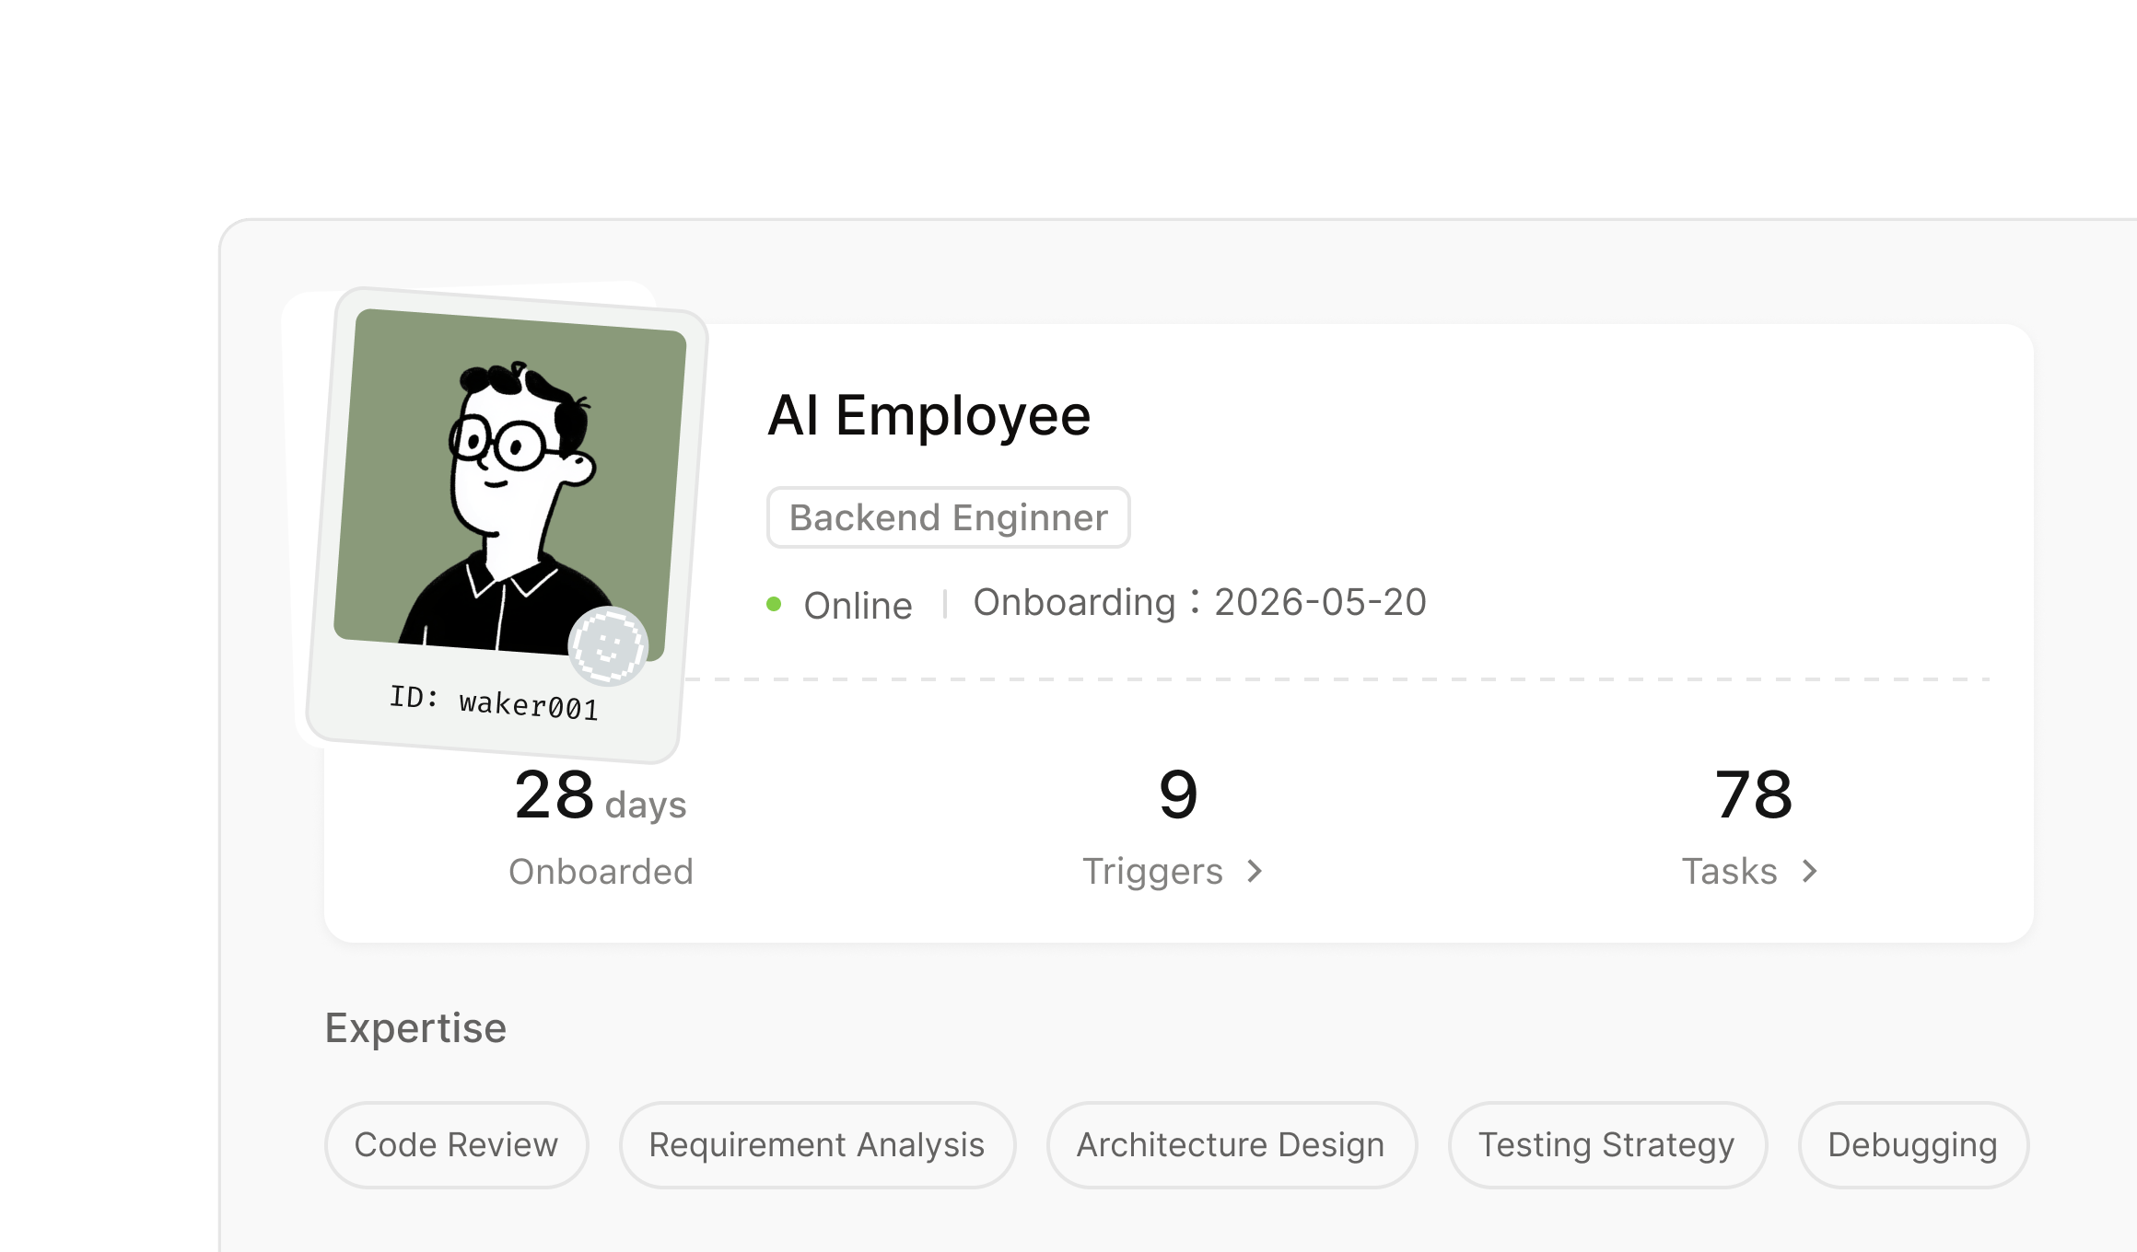This screenshot has height=1252, width=2137.
Task: Click the 9 triggers count
Action: pos(1178,794)
